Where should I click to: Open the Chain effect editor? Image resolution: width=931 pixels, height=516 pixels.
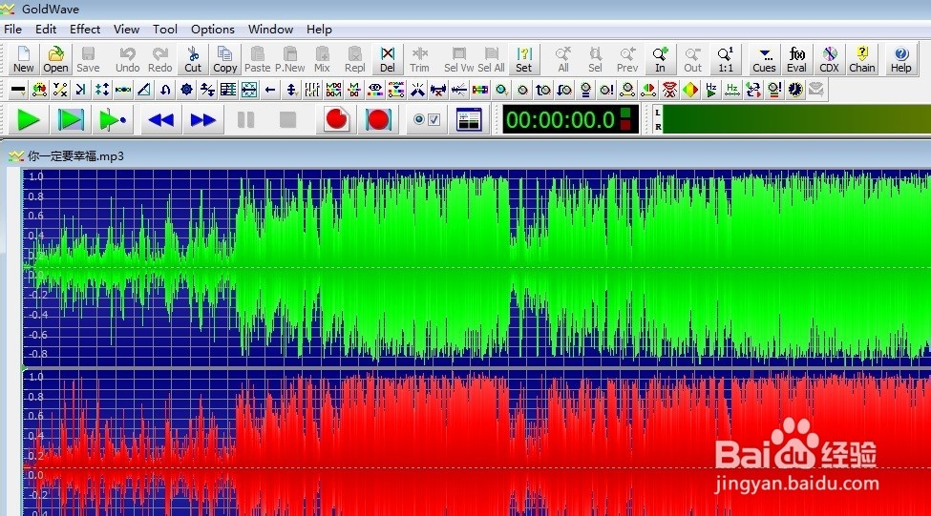[x=862, y=59]
